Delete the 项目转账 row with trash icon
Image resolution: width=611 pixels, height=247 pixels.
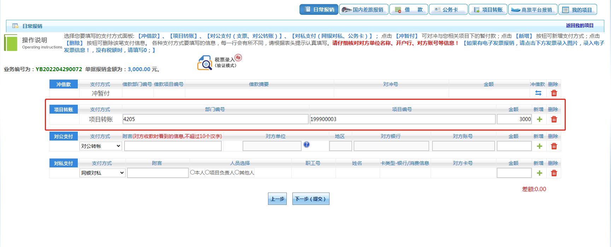554,119
